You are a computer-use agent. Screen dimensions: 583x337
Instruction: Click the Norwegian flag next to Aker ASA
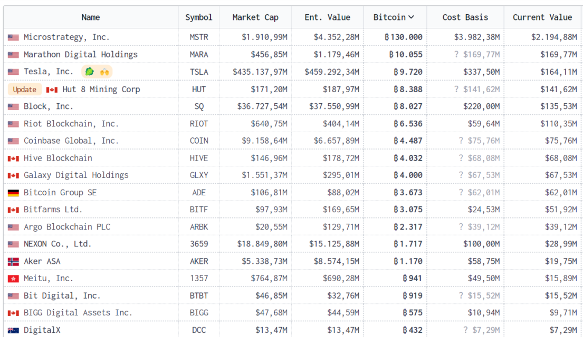coord(13,261)
